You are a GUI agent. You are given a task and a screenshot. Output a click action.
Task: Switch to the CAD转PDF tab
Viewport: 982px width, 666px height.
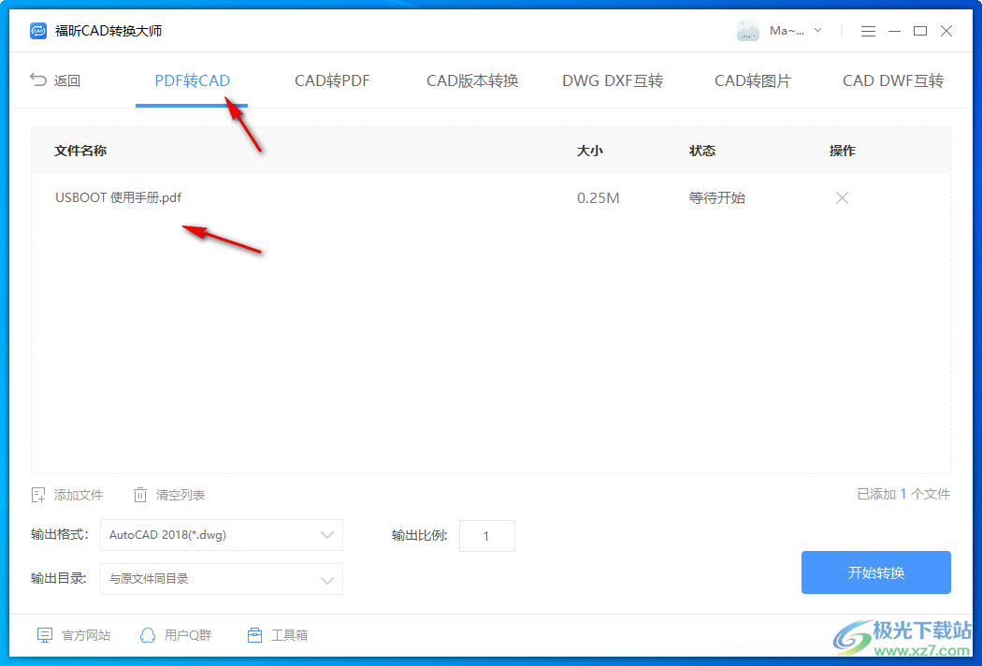coord(332,80)
